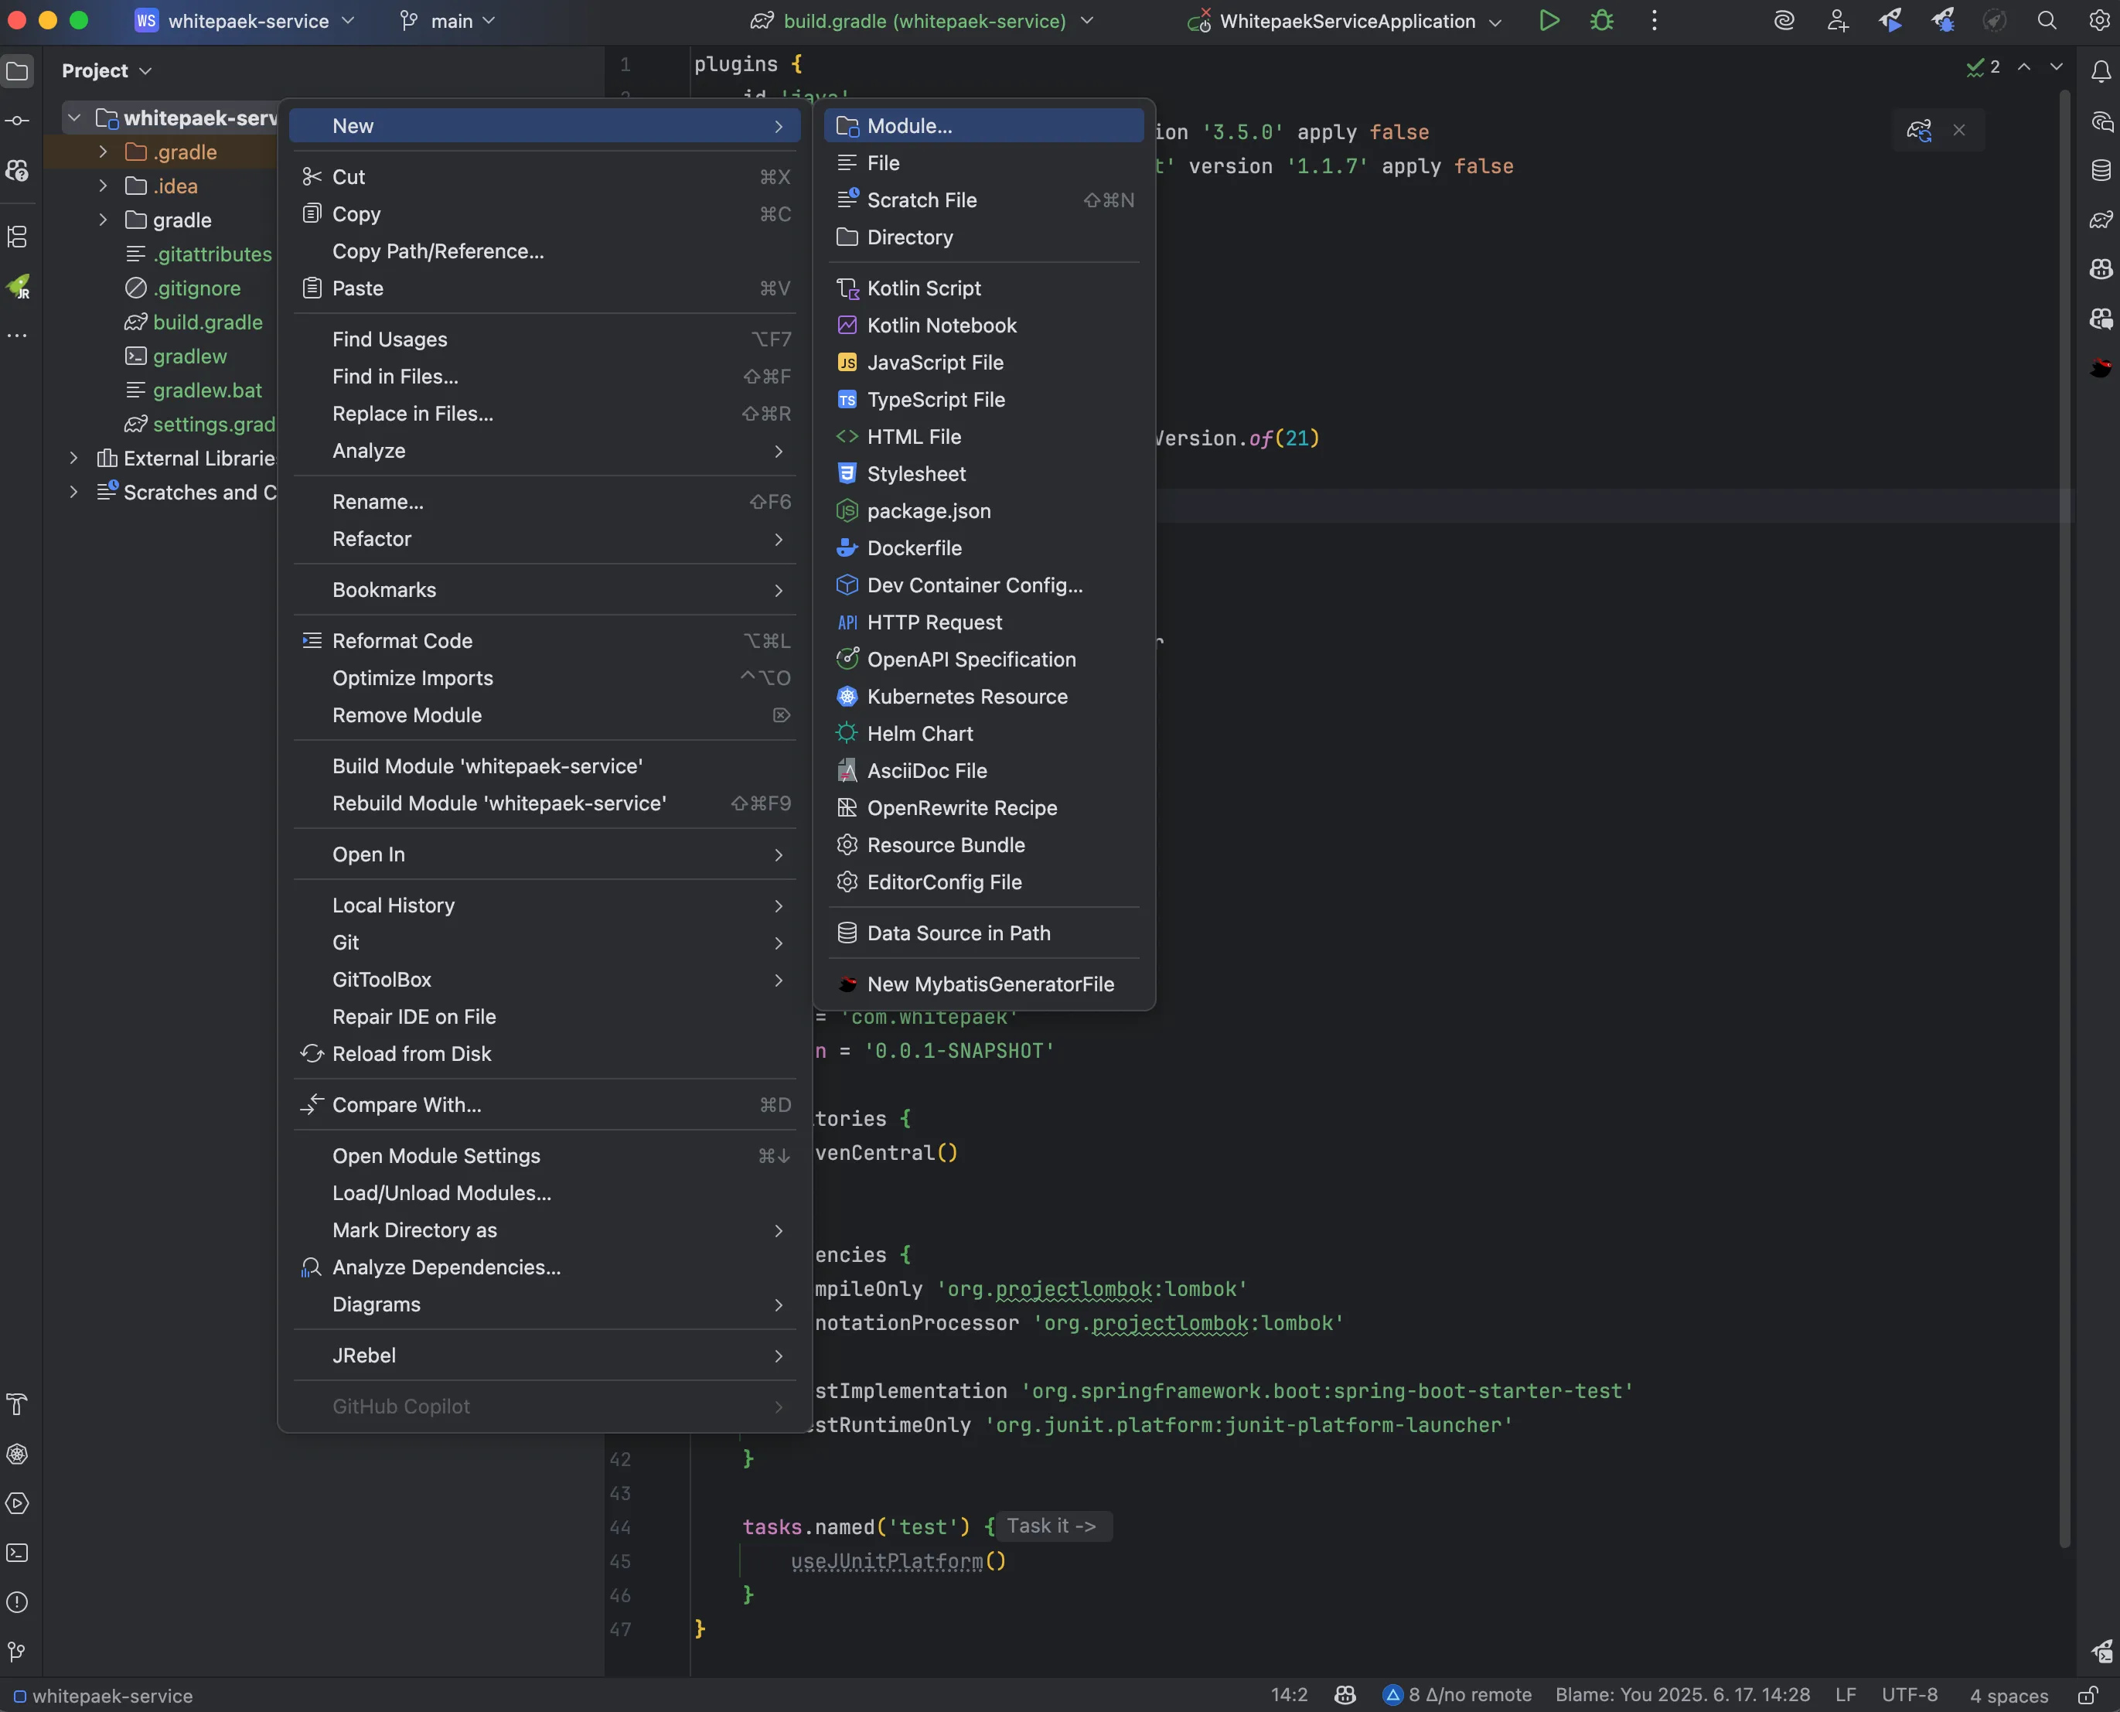Open Search Everywhere magnifier icon
Image resolution: width=2120 pixels, height=1712 pixels.
click(2047, 21)
